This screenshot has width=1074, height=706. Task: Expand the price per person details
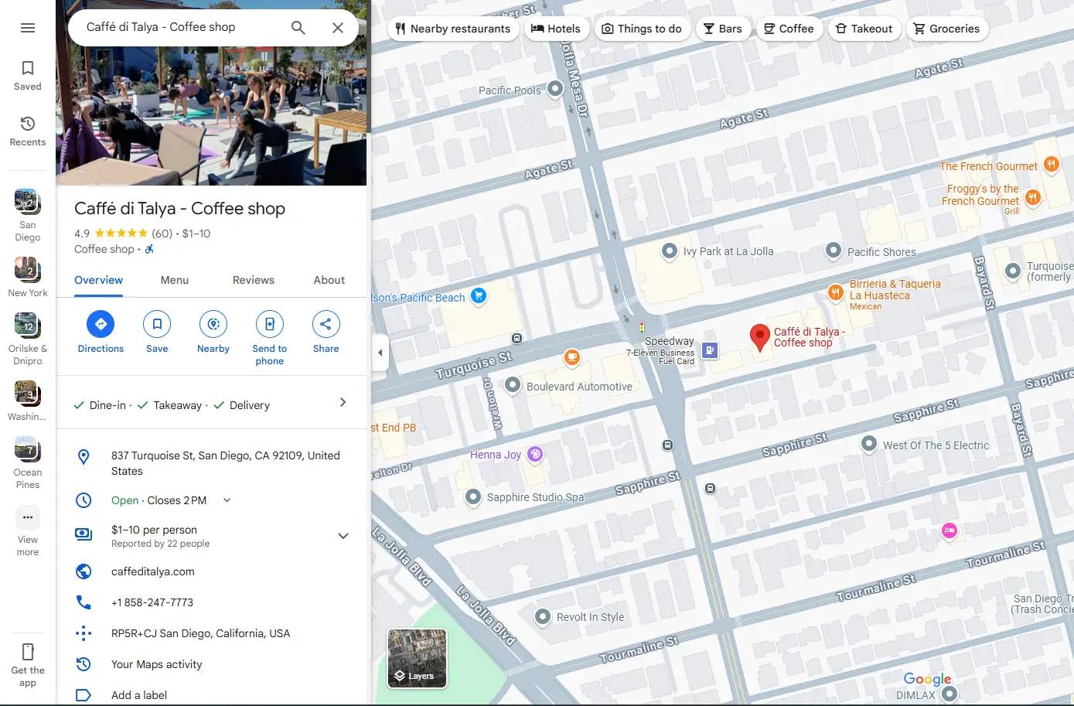343,535
